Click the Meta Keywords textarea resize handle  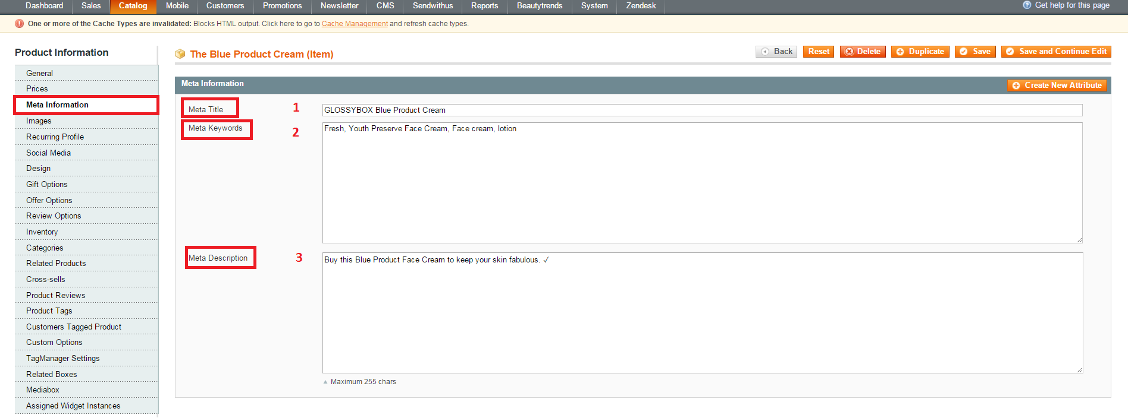click(1079, 240)
